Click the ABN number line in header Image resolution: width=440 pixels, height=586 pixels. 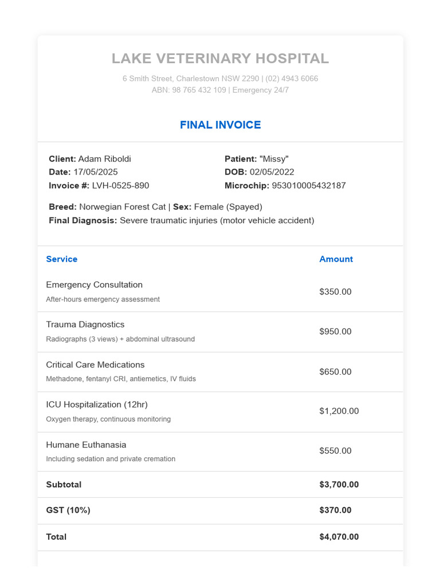click(x=189, y=90)
